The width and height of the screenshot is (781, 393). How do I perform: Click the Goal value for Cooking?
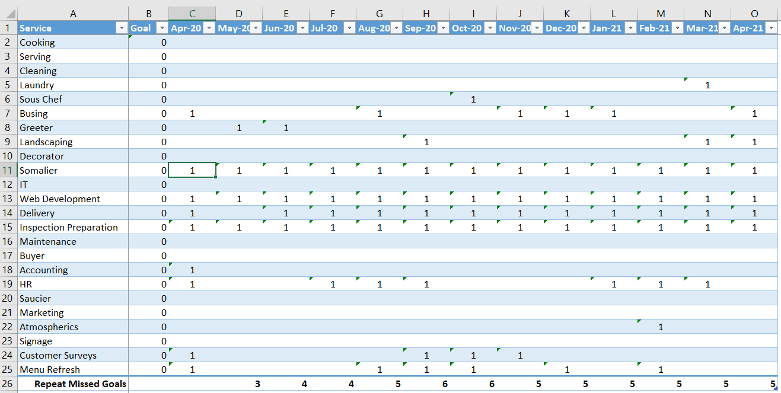[148, 42]
